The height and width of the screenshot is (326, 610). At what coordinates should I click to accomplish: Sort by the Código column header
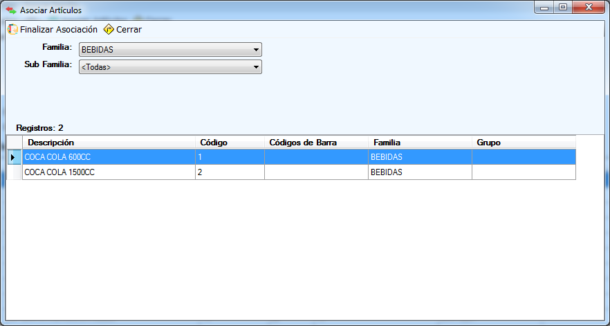[230, 143]
